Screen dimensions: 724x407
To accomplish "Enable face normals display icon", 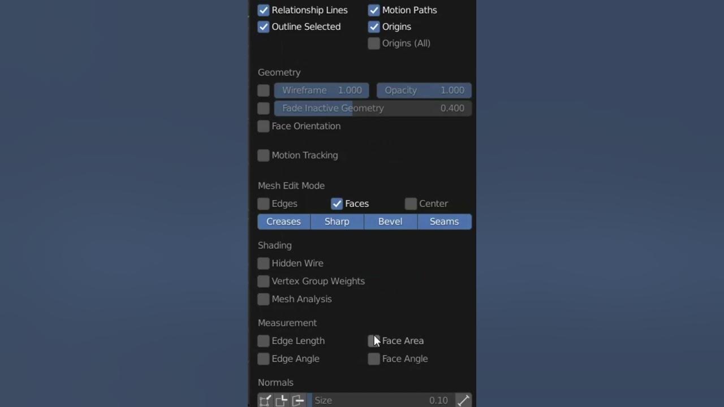I will pos(298,400).
